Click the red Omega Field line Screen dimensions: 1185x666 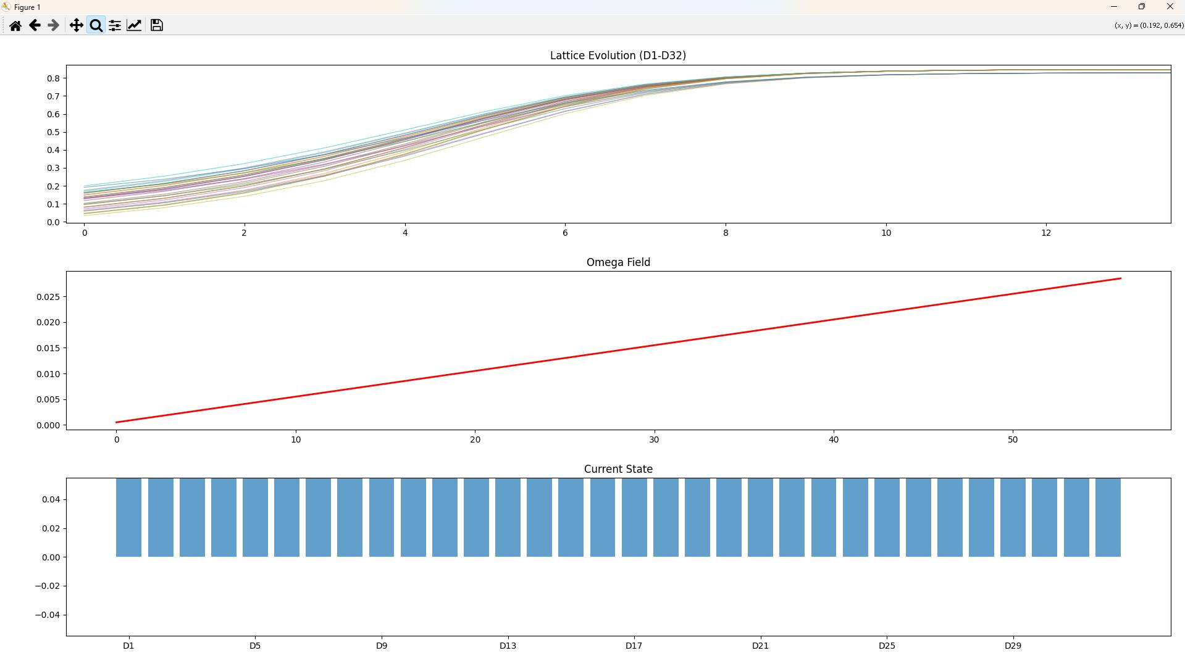pos(618,350)
